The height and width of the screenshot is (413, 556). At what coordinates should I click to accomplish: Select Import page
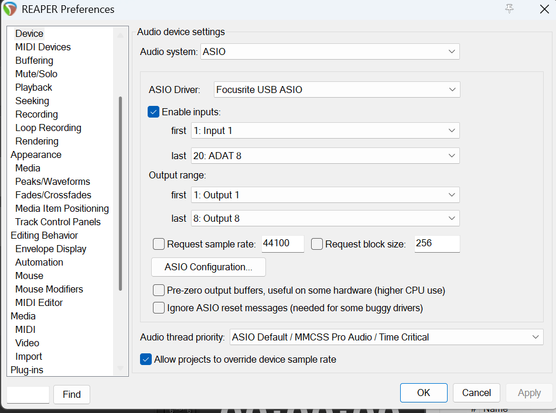[x=28, y=357]
